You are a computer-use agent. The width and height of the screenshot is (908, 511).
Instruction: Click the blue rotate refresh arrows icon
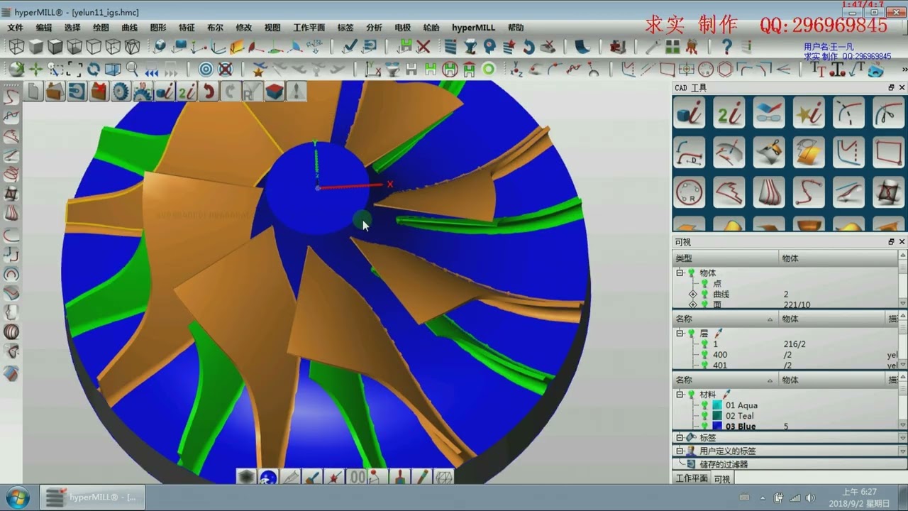pyautogui.click(x=94, y=70)
